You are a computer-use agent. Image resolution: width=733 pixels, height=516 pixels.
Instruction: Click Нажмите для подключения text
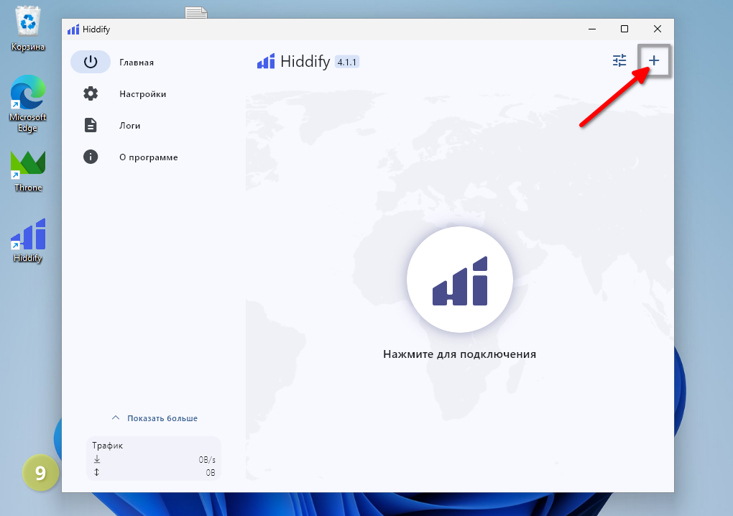click(459, 354)
